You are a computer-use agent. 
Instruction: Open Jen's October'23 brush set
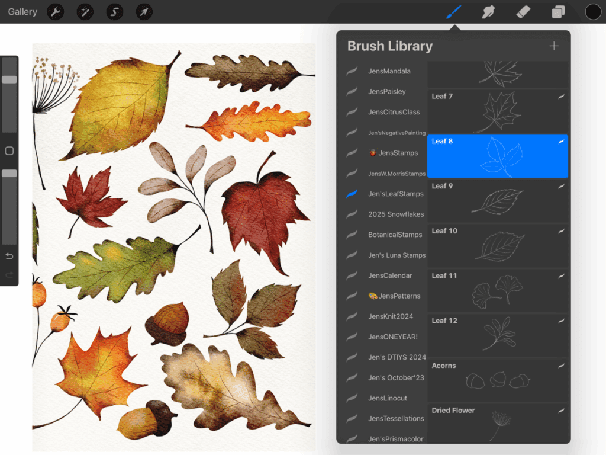[x=396, y=378]
